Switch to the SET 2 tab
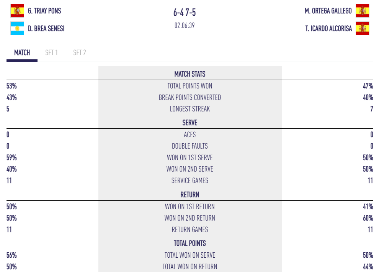379x278 pixels. click(80, 52)
